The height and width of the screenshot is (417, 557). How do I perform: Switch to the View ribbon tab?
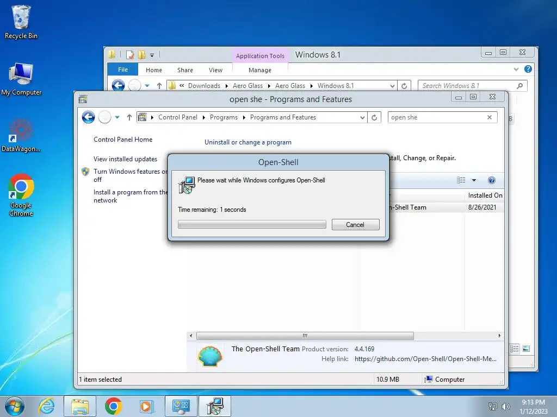point(215,70)
